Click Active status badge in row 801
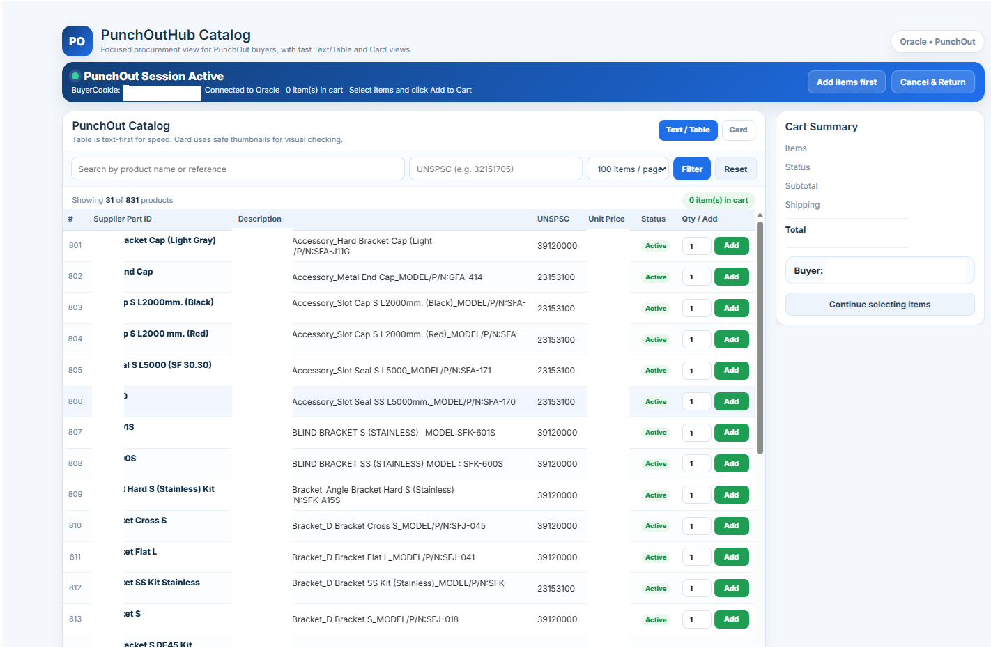991x655 pixels. tap(656, 246)
